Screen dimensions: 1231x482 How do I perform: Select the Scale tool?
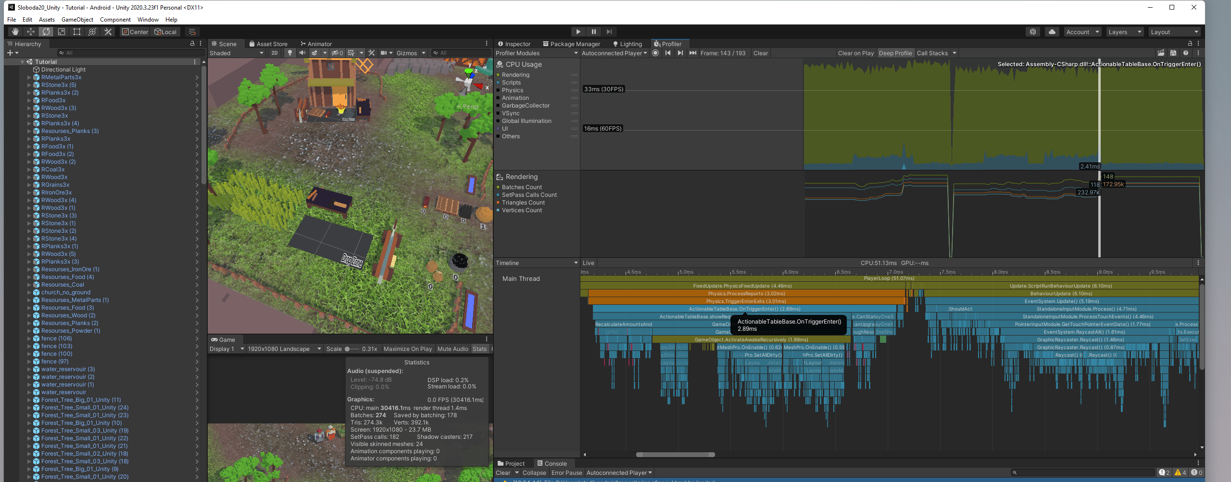tap(62, 32)
